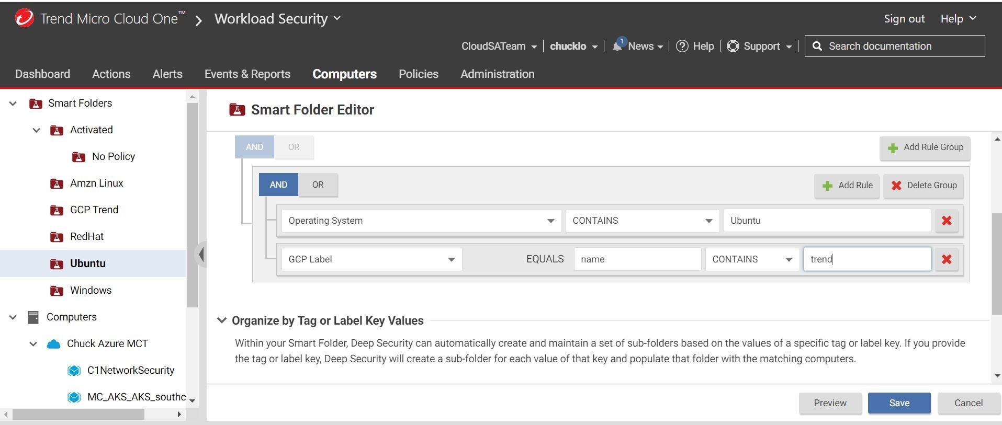Image resolution: width=1002 pixels, height=425 pixels.
Task: Select outer AND operator
Action: tap(254, 147)
